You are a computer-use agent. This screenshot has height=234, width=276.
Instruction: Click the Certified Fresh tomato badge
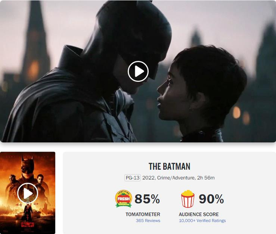[123, 198]
